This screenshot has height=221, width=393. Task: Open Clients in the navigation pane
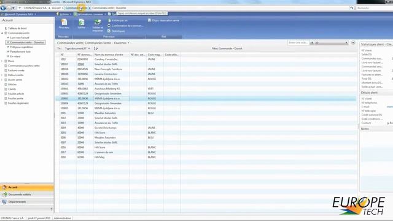(x=12, y=89)
